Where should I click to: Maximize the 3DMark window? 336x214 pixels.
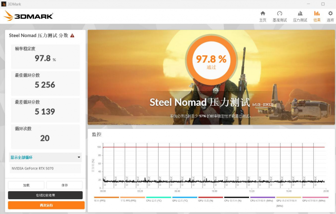(x=323, y=4)
